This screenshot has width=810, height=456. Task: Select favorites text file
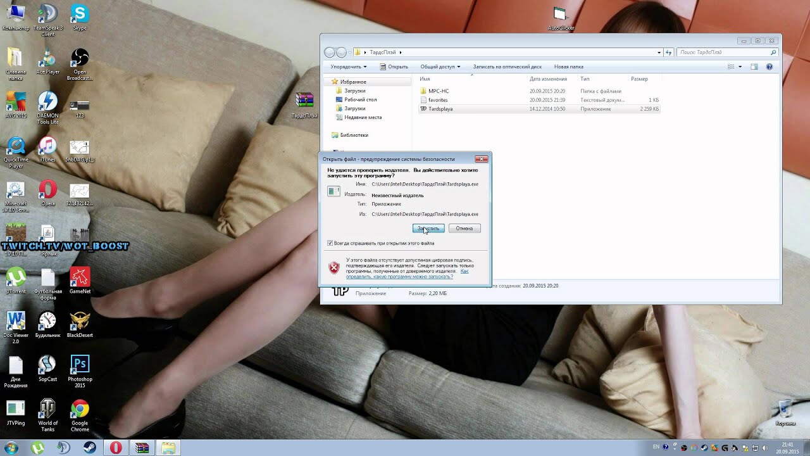click(x=438, y=100)
